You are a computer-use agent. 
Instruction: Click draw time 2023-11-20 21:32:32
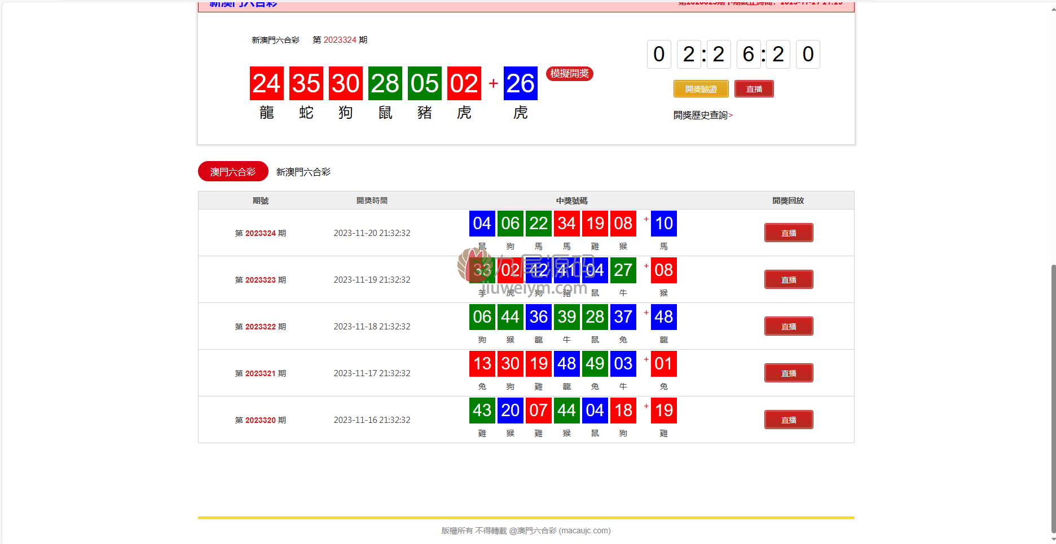pos(372,233)
